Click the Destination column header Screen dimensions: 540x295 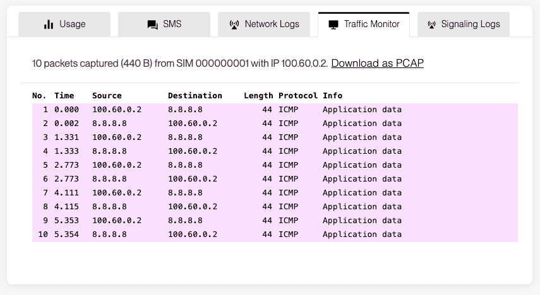click(195, 96)
